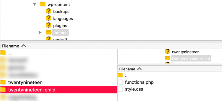Click the backups unknown-folder icon
Screen dimensions: 222x101
coord(48,11)
